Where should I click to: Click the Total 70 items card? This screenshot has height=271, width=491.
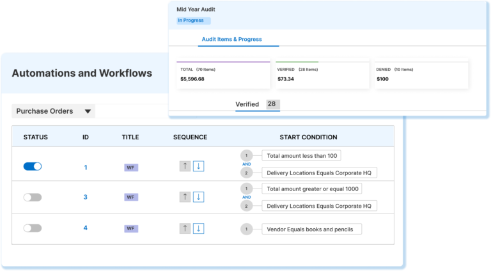tap(223, 75)
